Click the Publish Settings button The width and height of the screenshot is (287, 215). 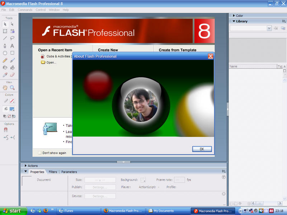[x=100, y=187]
